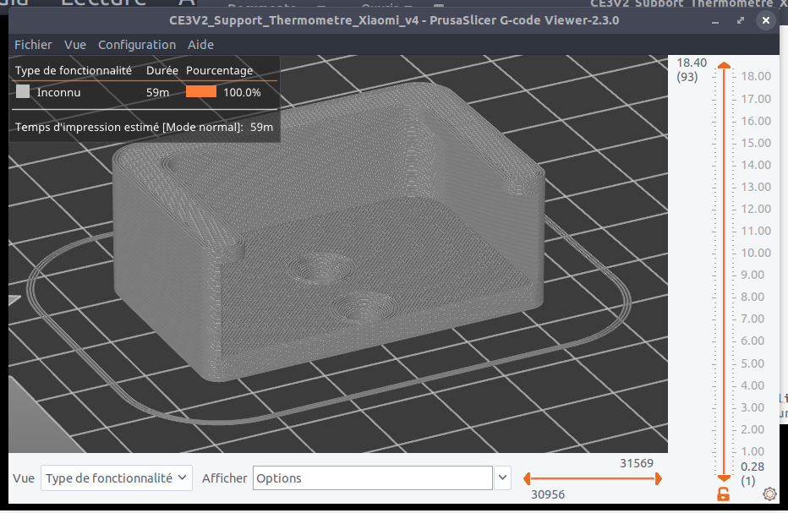Click the left thumb of the horizontal moves slider

[x=527, y=479]
